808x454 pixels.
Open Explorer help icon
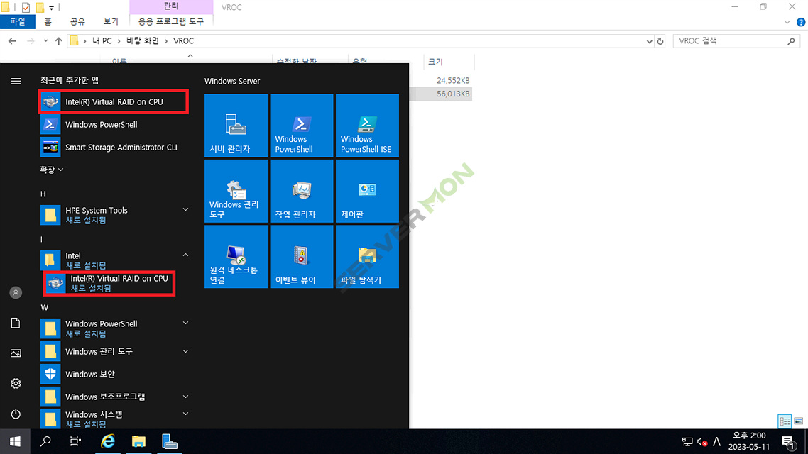(801, 22)
